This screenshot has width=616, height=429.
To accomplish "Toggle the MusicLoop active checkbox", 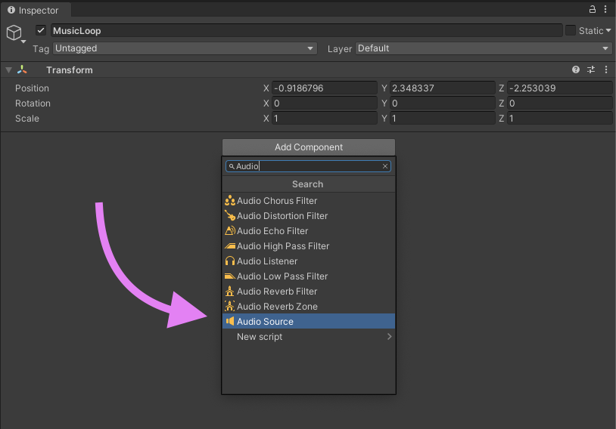I will click(41, 31).
